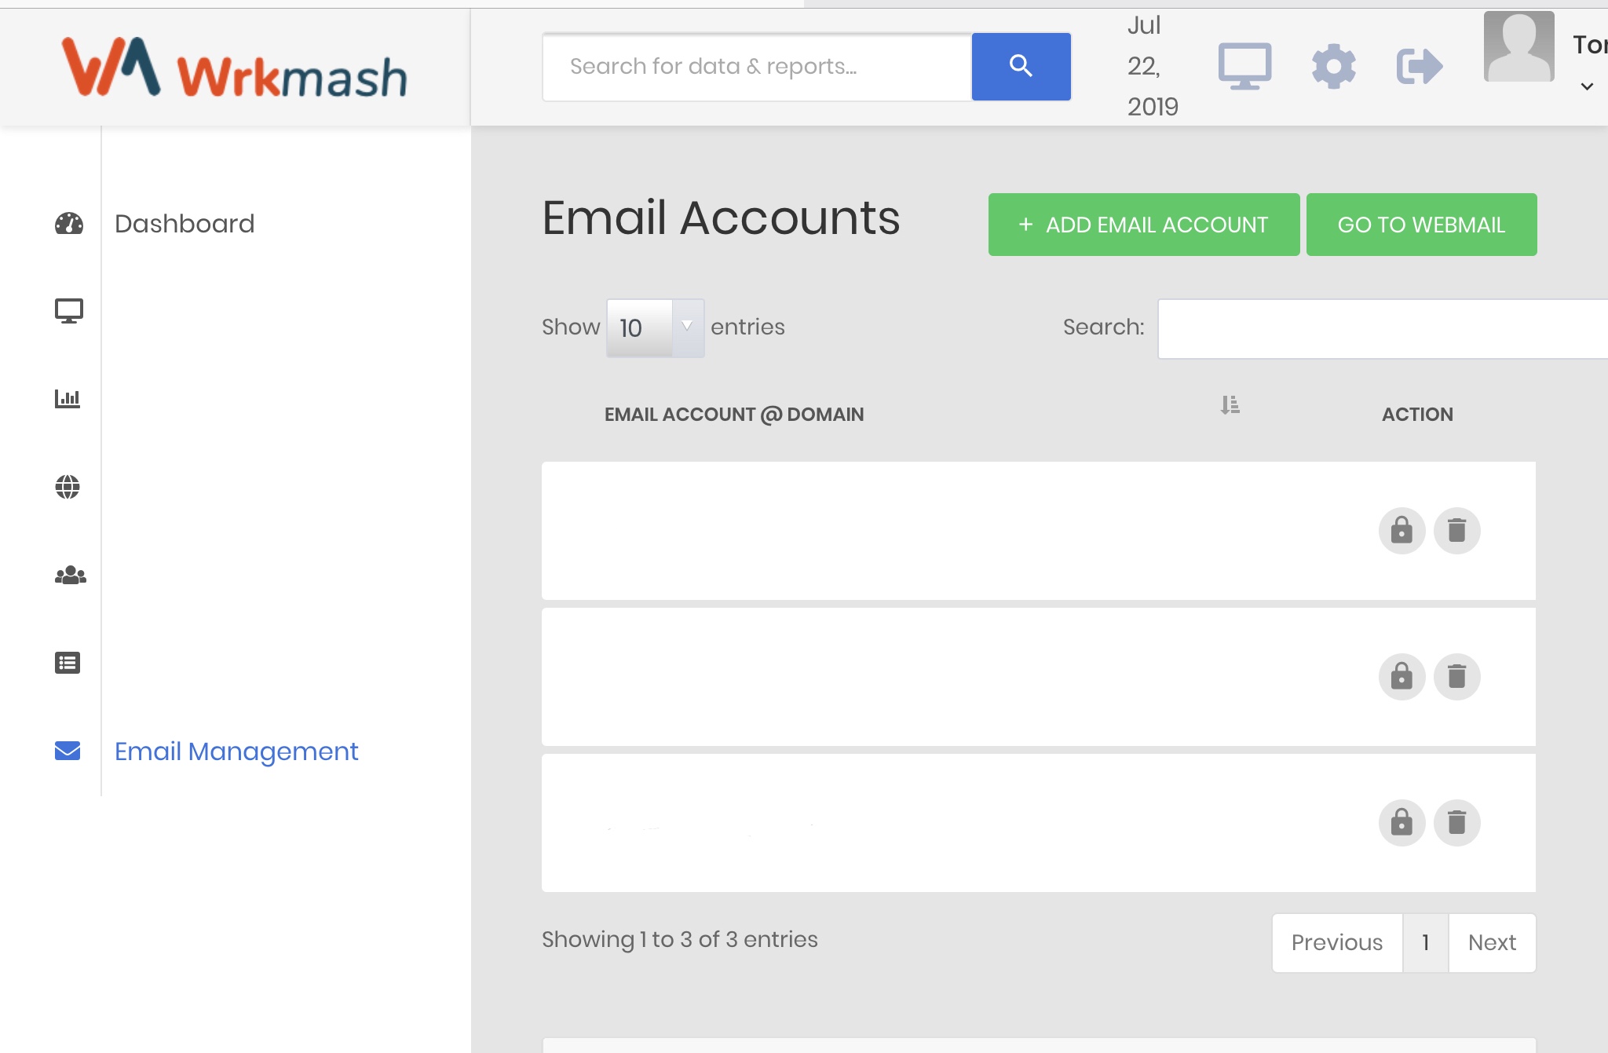Click the ADD EMAIL ACCOUNT button
This screenshot has width=1608, height=1053.
coord(1143,225)
